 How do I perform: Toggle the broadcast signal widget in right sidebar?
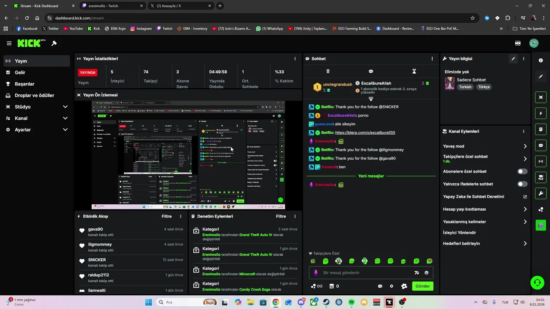pos(541,161)
